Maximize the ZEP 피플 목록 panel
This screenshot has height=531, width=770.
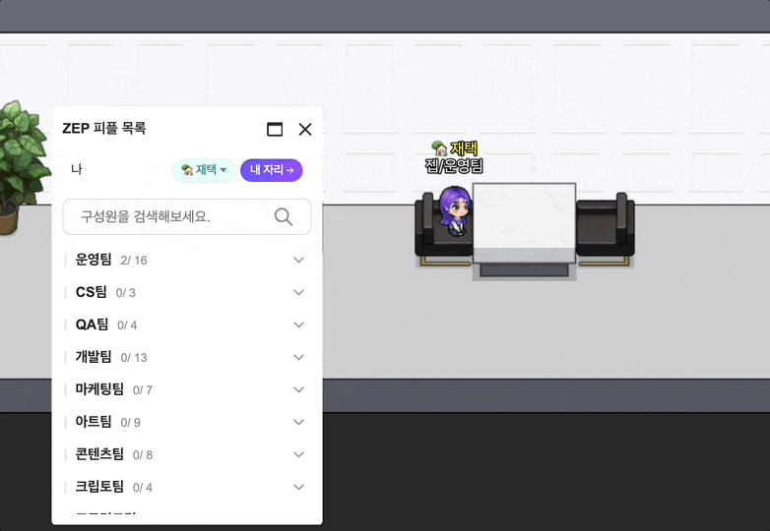pyautogui.click(x=275, y=129)
